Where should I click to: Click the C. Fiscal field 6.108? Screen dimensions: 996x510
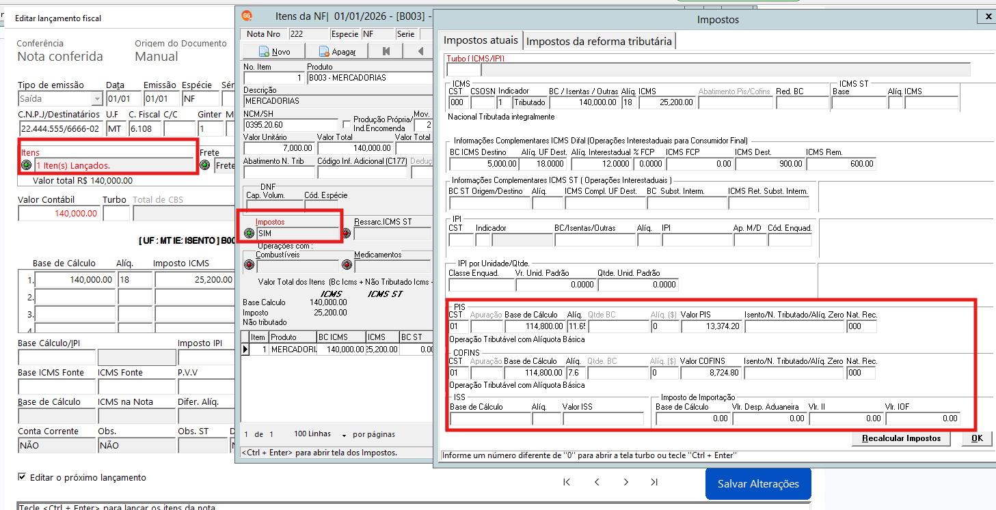click(144, 128)
